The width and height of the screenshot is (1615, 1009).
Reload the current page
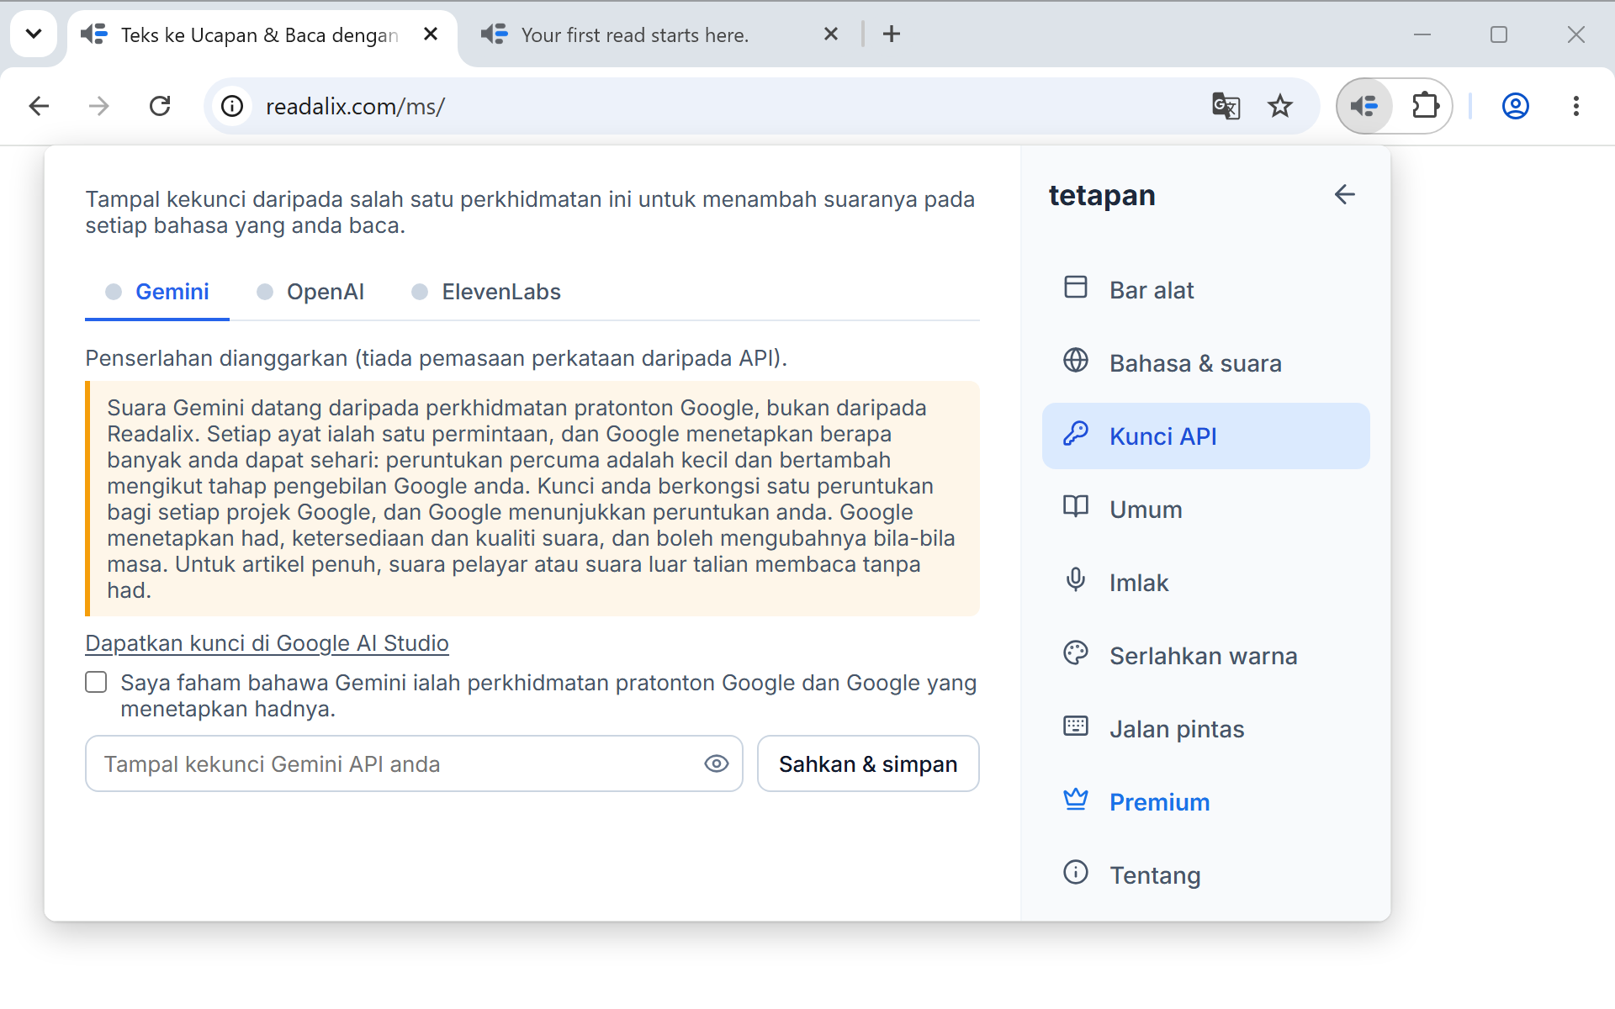point(160,106)
